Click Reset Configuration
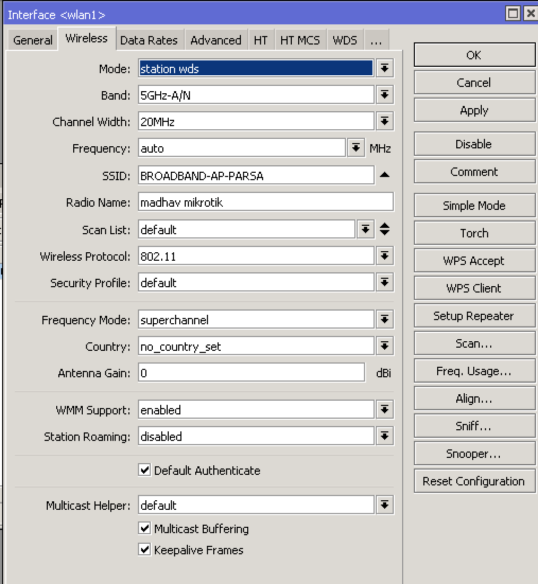 (474, 481)
